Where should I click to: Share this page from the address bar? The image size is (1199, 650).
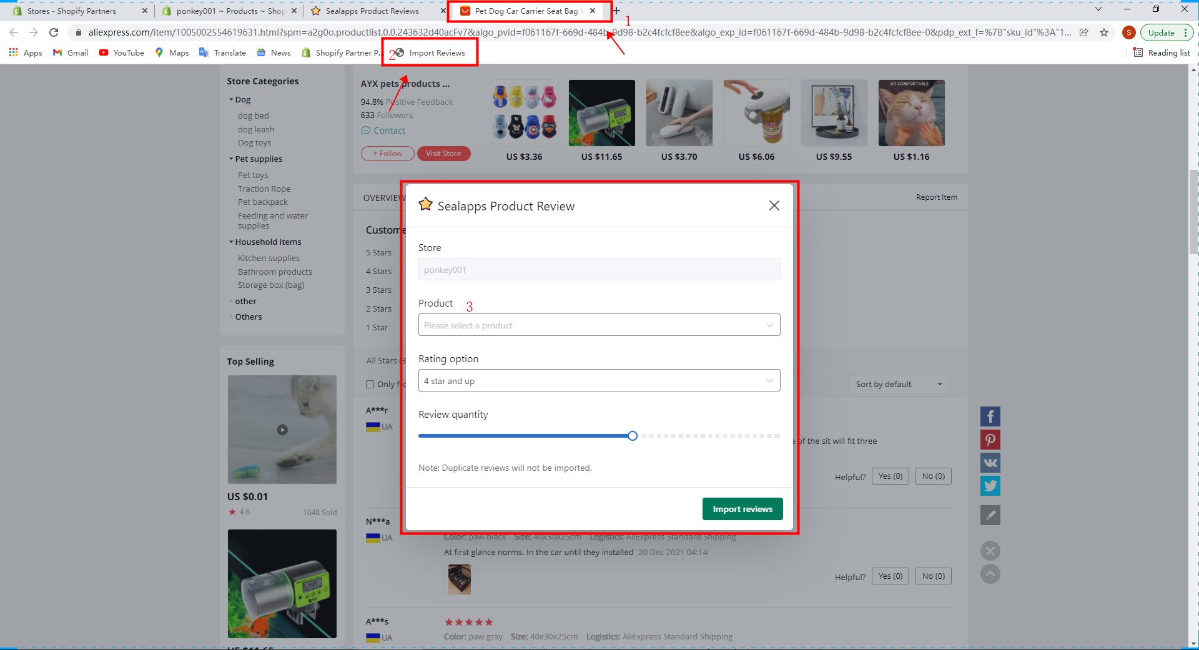1084,32
